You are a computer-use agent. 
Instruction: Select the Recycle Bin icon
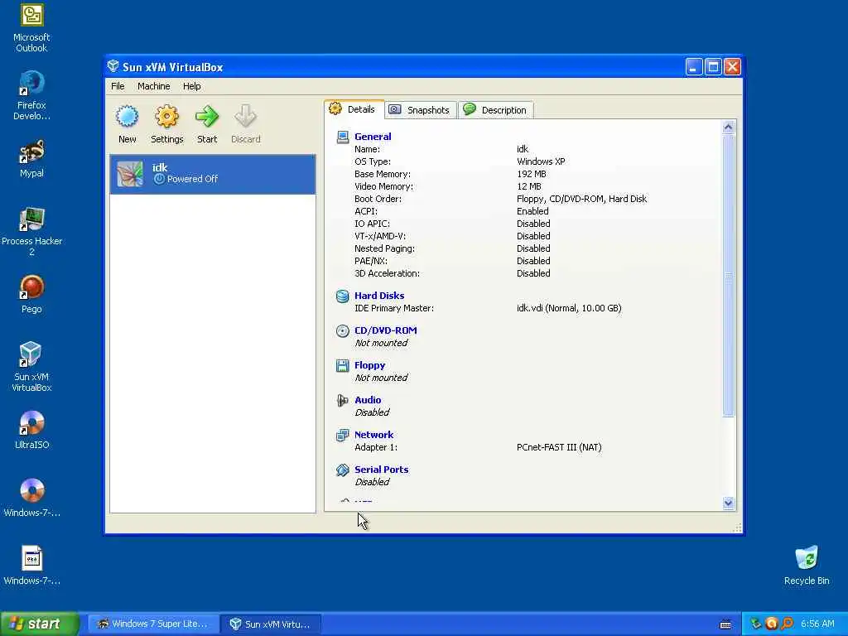point(807,566)
